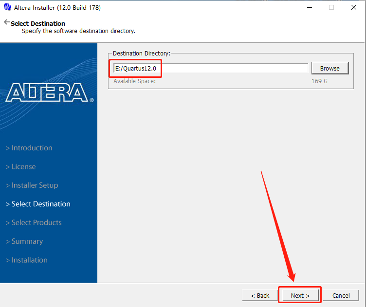The width and height of the screenshot is (366, 307).
Task: Go back using the header arrow icon
Action: pyautogui.click(x=6, y=22)
